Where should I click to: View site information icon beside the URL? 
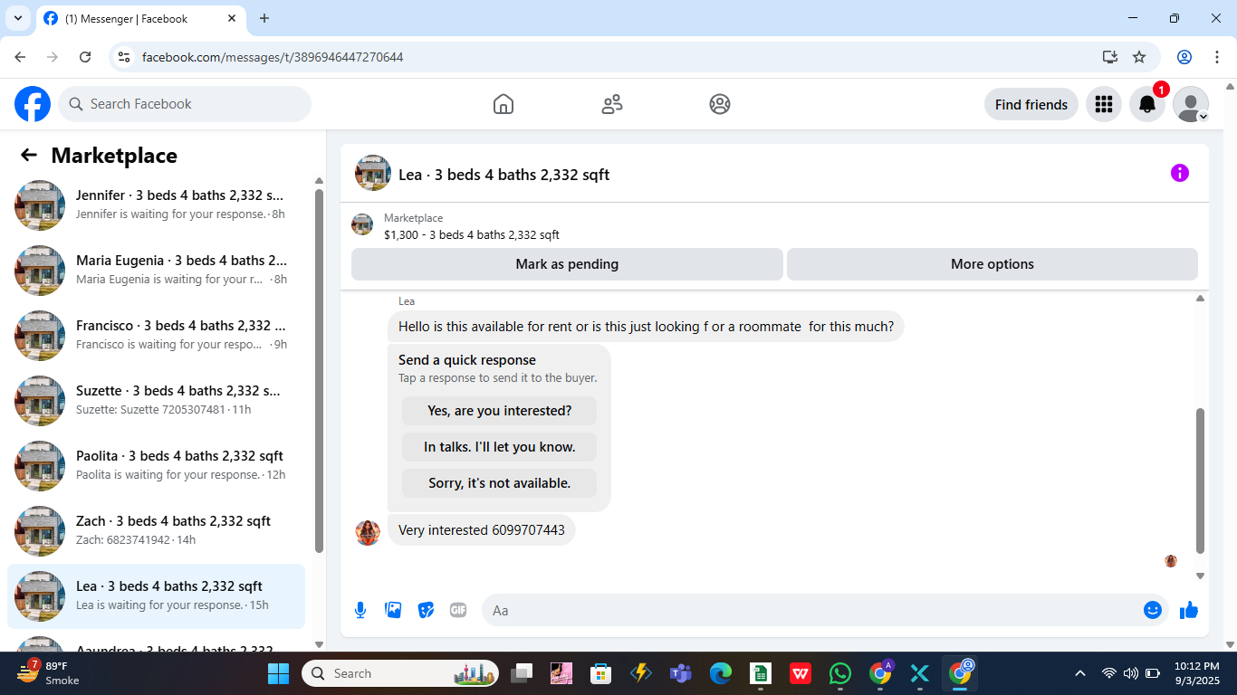tap(125, 57)
